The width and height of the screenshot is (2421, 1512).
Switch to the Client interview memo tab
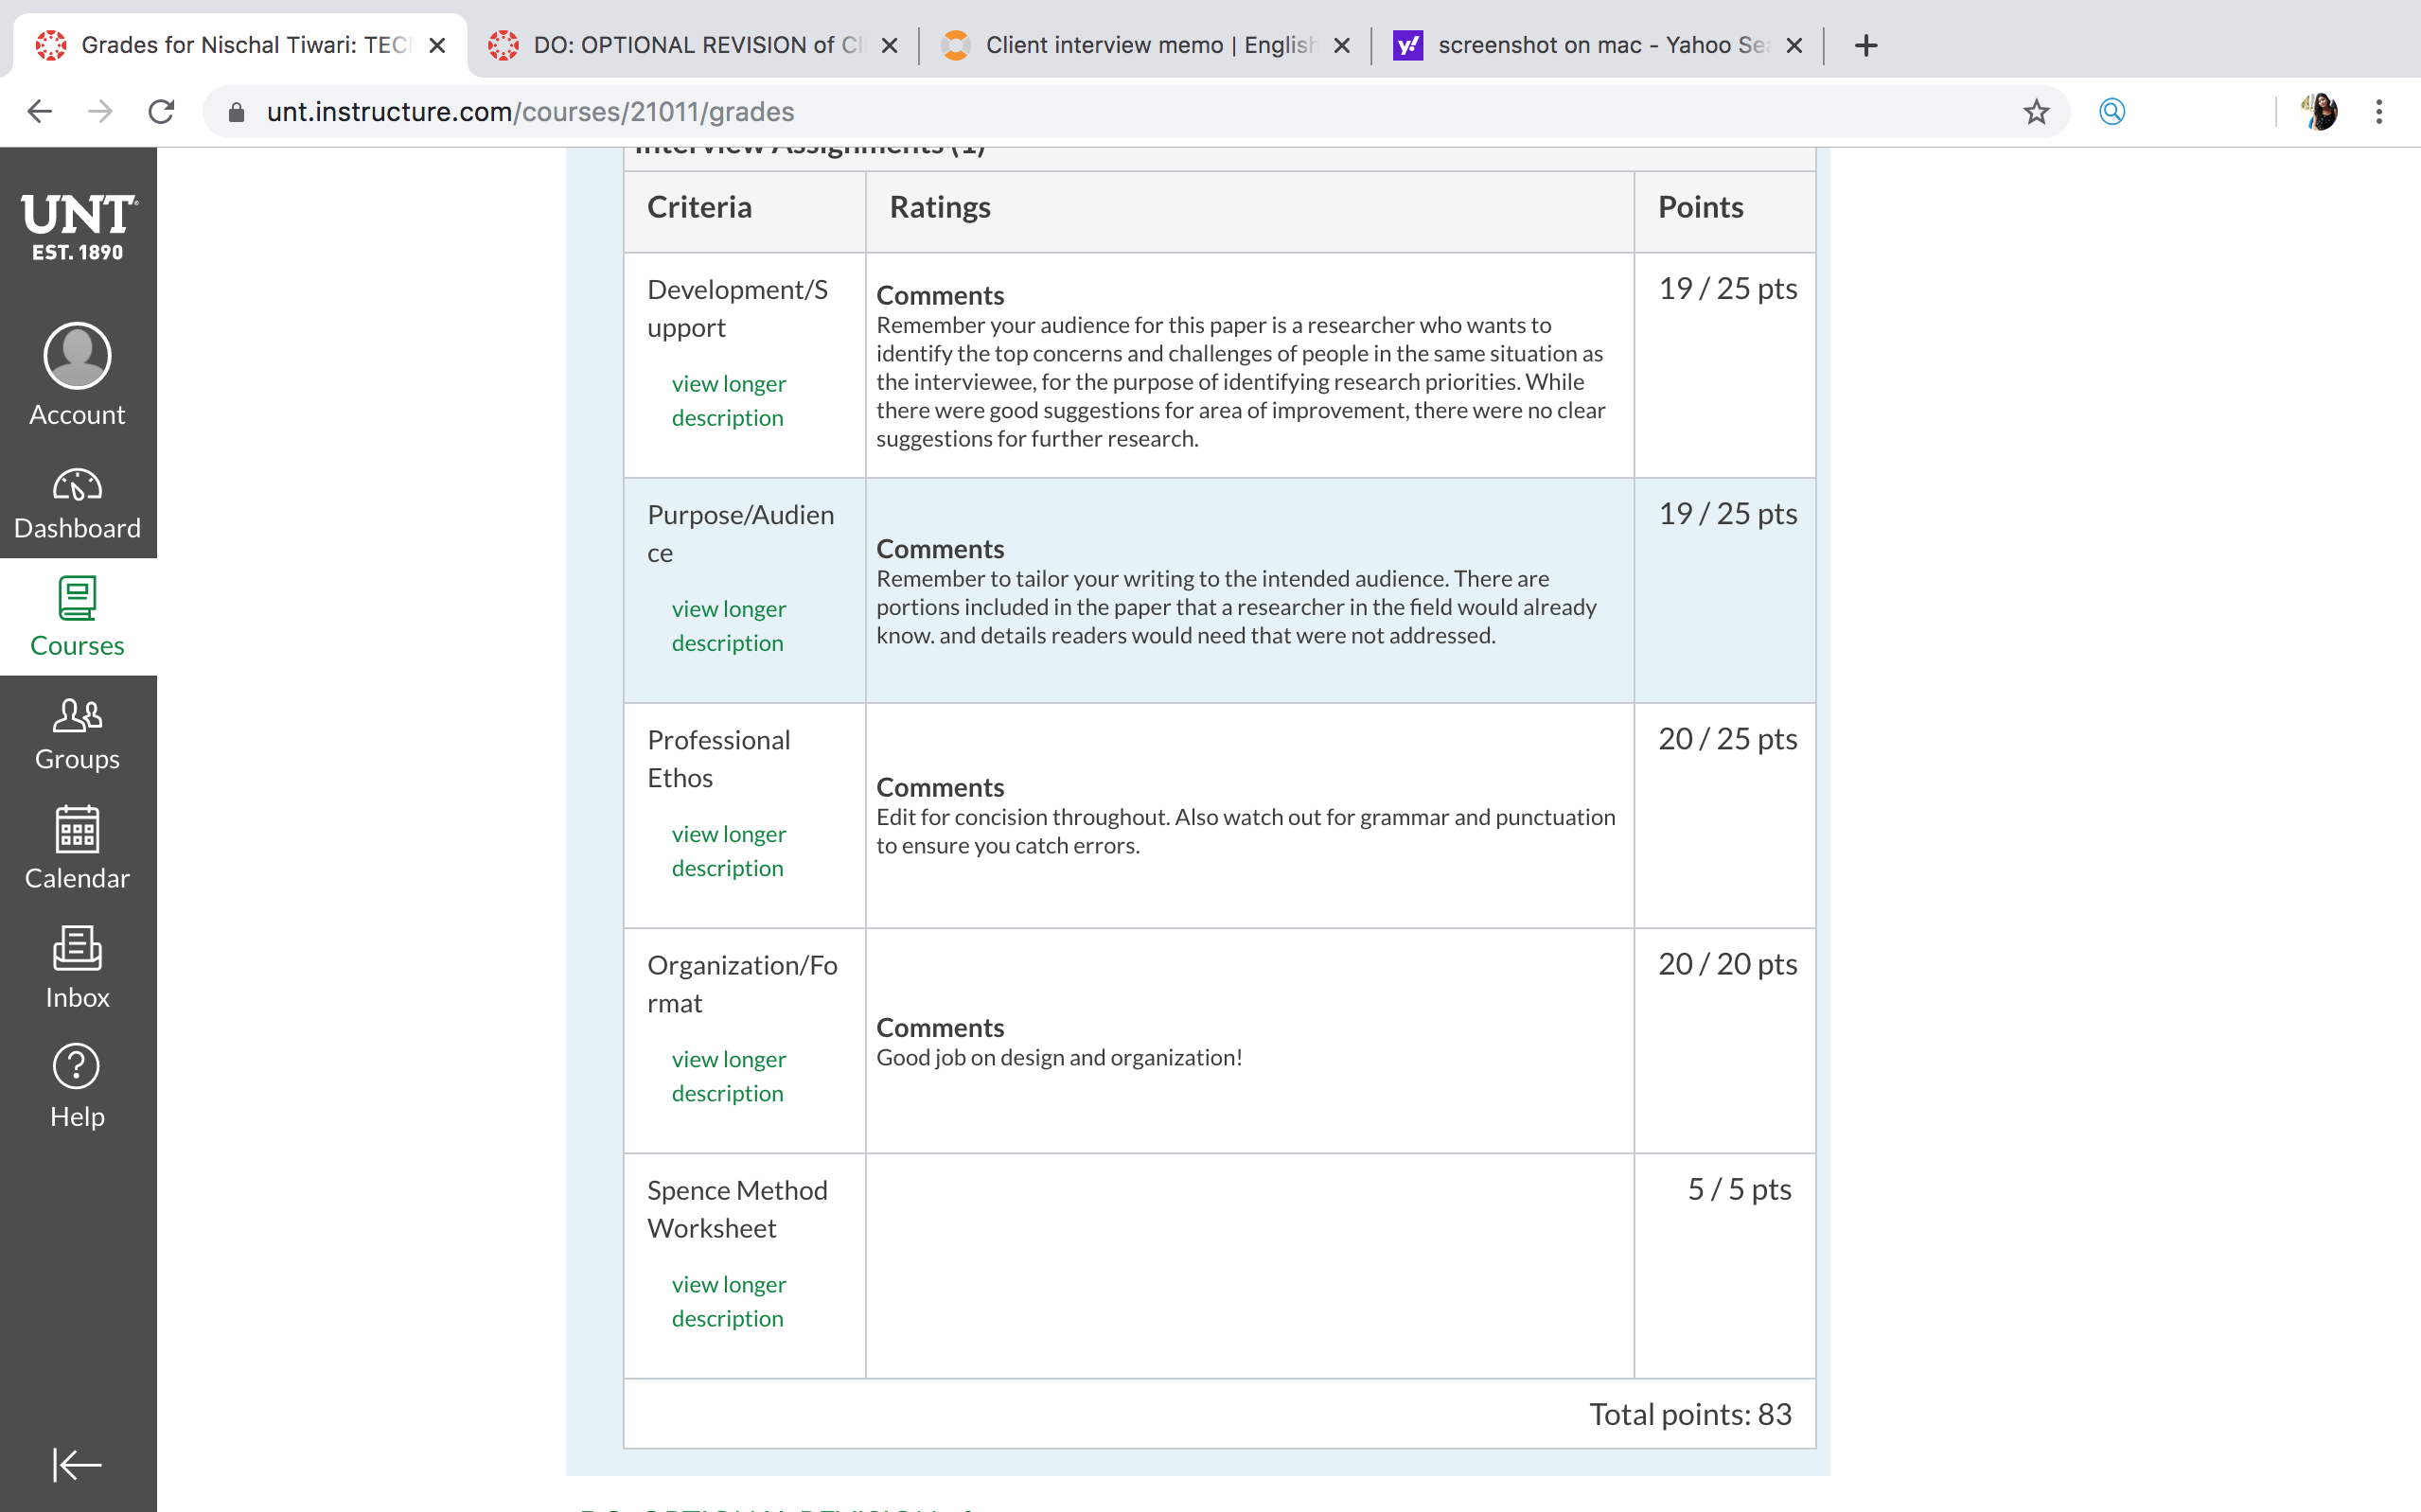(x=1145, y=45)
